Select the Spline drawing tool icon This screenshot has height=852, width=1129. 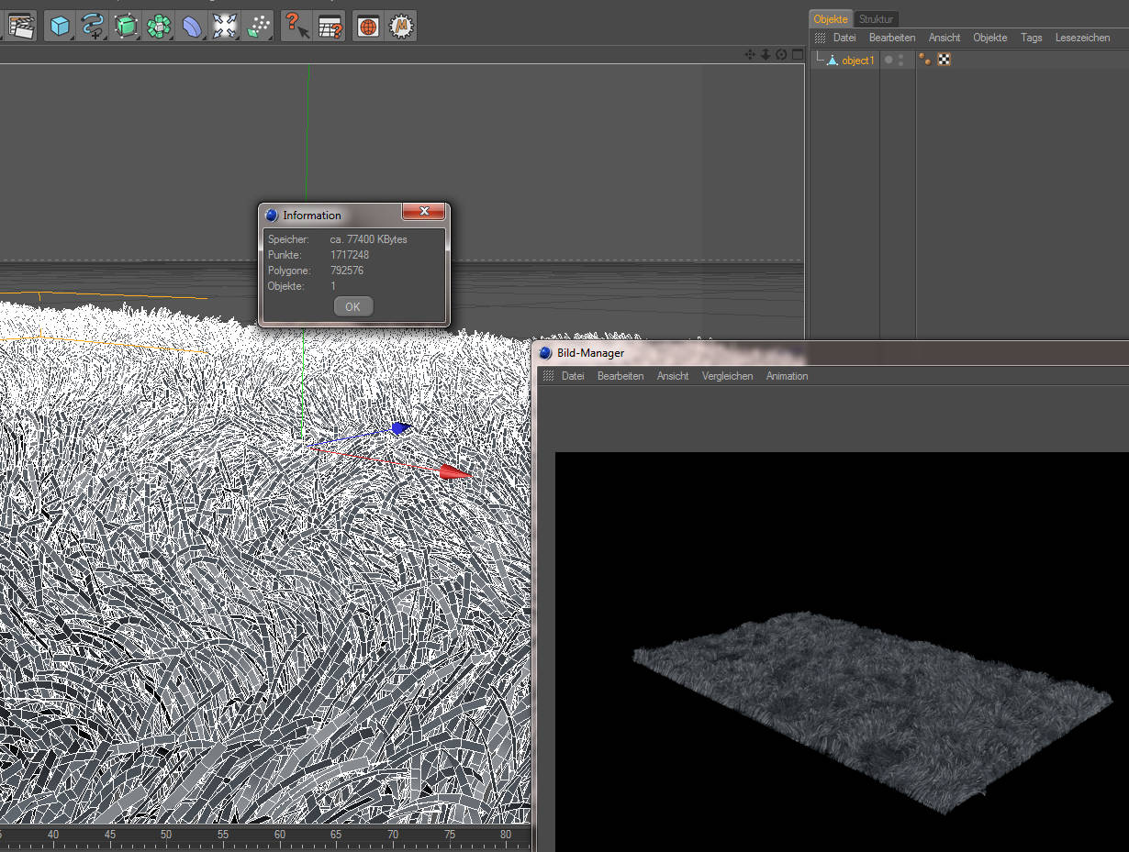93,27
